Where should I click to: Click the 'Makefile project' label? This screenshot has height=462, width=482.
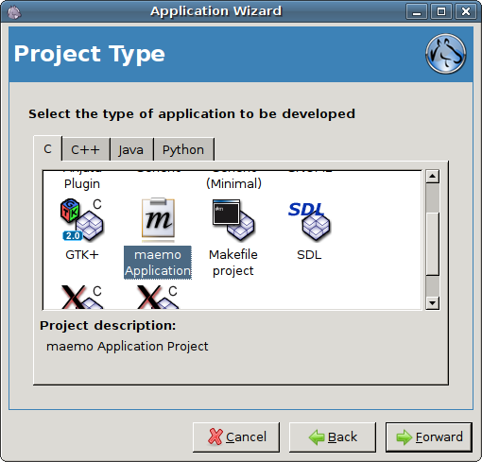tap(233, 263)
